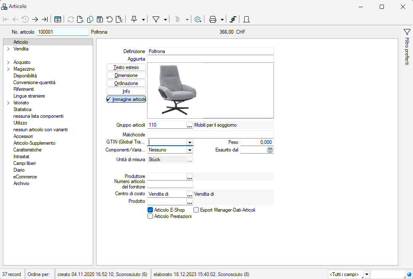Image resolution: width=413 pixels, height=279 pixels.
Task: Expand the Magazzino tree node
Action: pyautogui.click(x=8, y=69)
